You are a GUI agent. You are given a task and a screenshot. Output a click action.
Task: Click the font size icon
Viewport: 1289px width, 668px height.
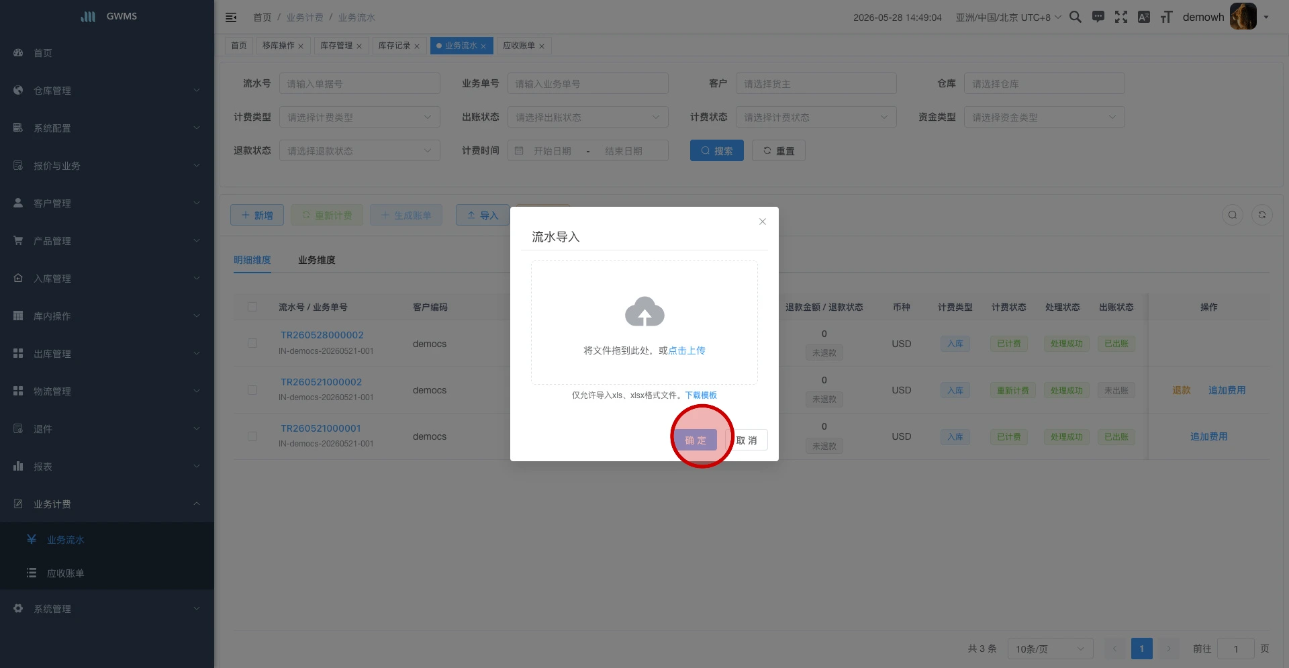tap(1167, 17)
